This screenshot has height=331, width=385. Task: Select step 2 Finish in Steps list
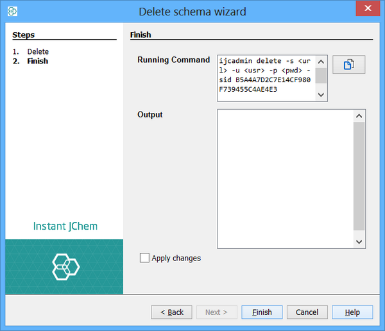click(37, 61)
